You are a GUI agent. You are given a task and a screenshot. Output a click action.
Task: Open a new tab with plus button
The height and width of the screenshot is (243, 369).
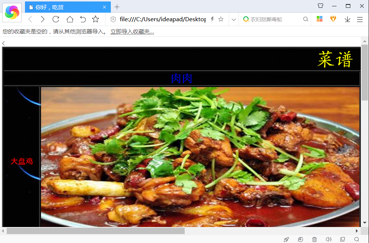(117, 7)
